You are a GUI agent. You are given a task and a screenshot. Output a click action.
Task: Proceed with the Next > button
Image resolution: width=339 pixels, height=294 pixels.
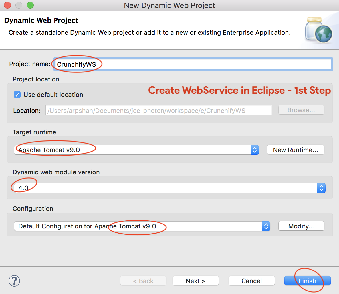click(195, 281)
